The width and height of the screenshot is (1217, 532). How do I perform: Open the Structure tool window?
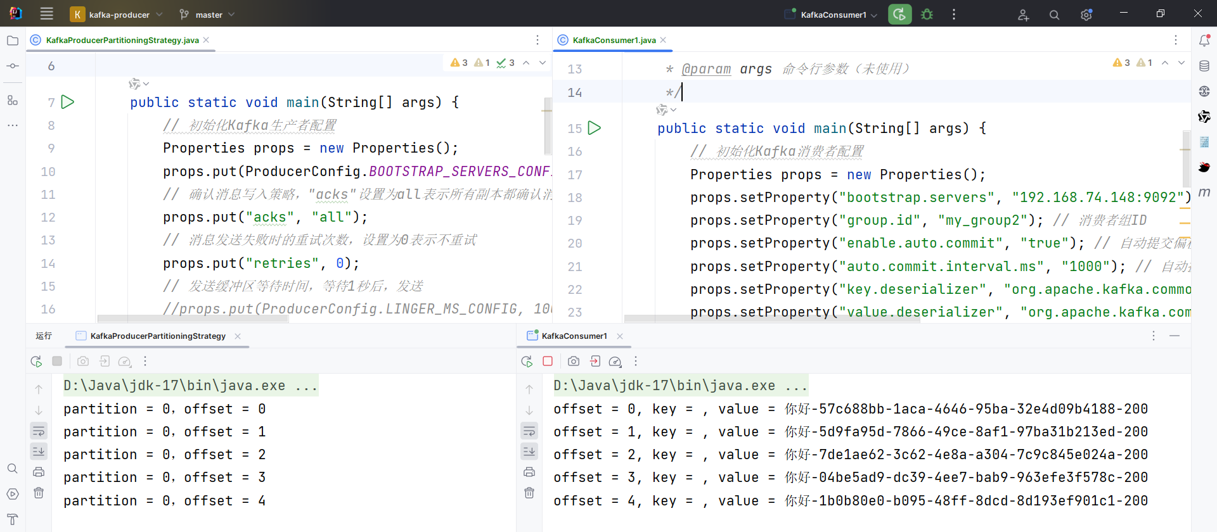point(13,100)
